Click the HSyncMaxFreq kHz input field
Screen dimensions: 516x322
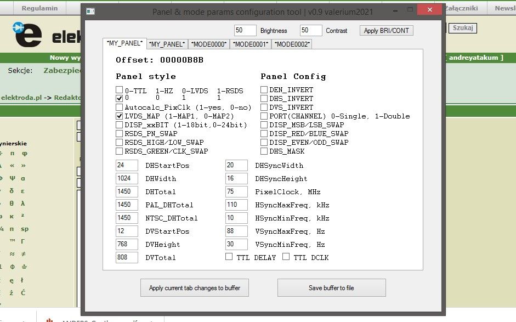[x=236, y=205]
